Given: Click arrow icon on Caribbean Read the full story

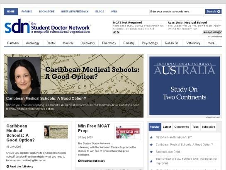Looking at the screenshot, I should coord(8,166).
